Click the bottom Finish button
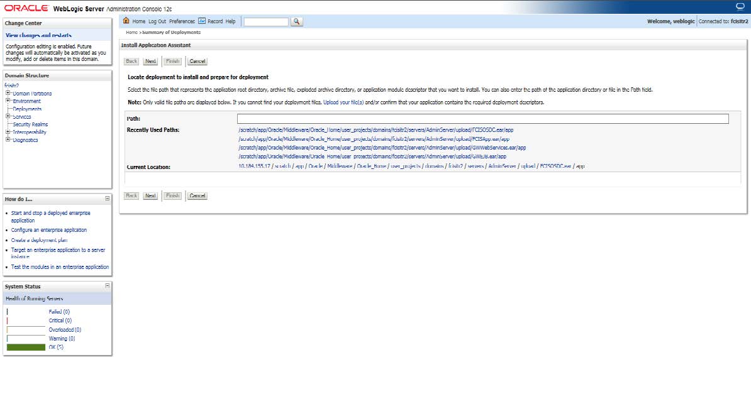The width and height of the screenshot is (751, 394). click(x=172, y=196)
